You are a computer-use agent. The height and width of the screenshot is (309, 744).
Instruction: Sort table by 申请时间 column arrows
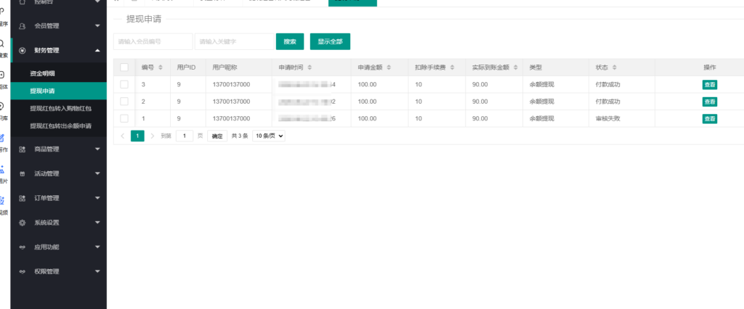coord(310,67)
